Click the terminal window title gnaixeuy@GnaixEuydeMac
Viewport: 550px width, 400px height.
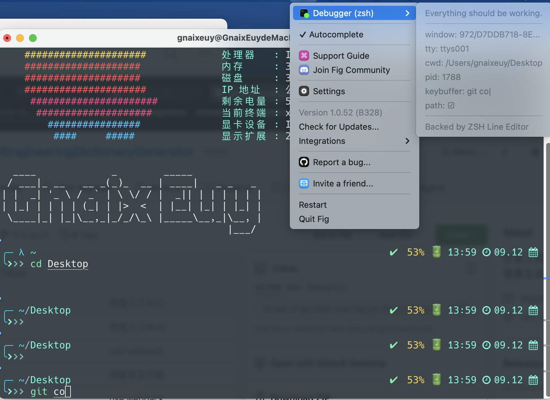click(233, 38)
